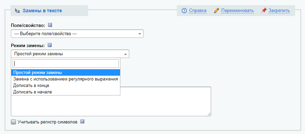
Task: Focus the dropdown search input field
Action: tap(66, 63)
